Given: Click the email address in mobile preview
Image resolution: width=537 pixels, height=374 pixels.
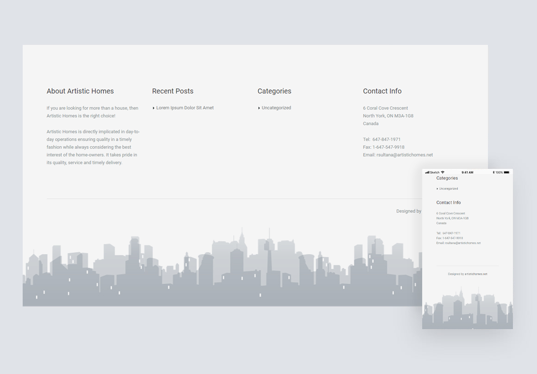Looking at the screenshot, I should click(x=463, y=243).
